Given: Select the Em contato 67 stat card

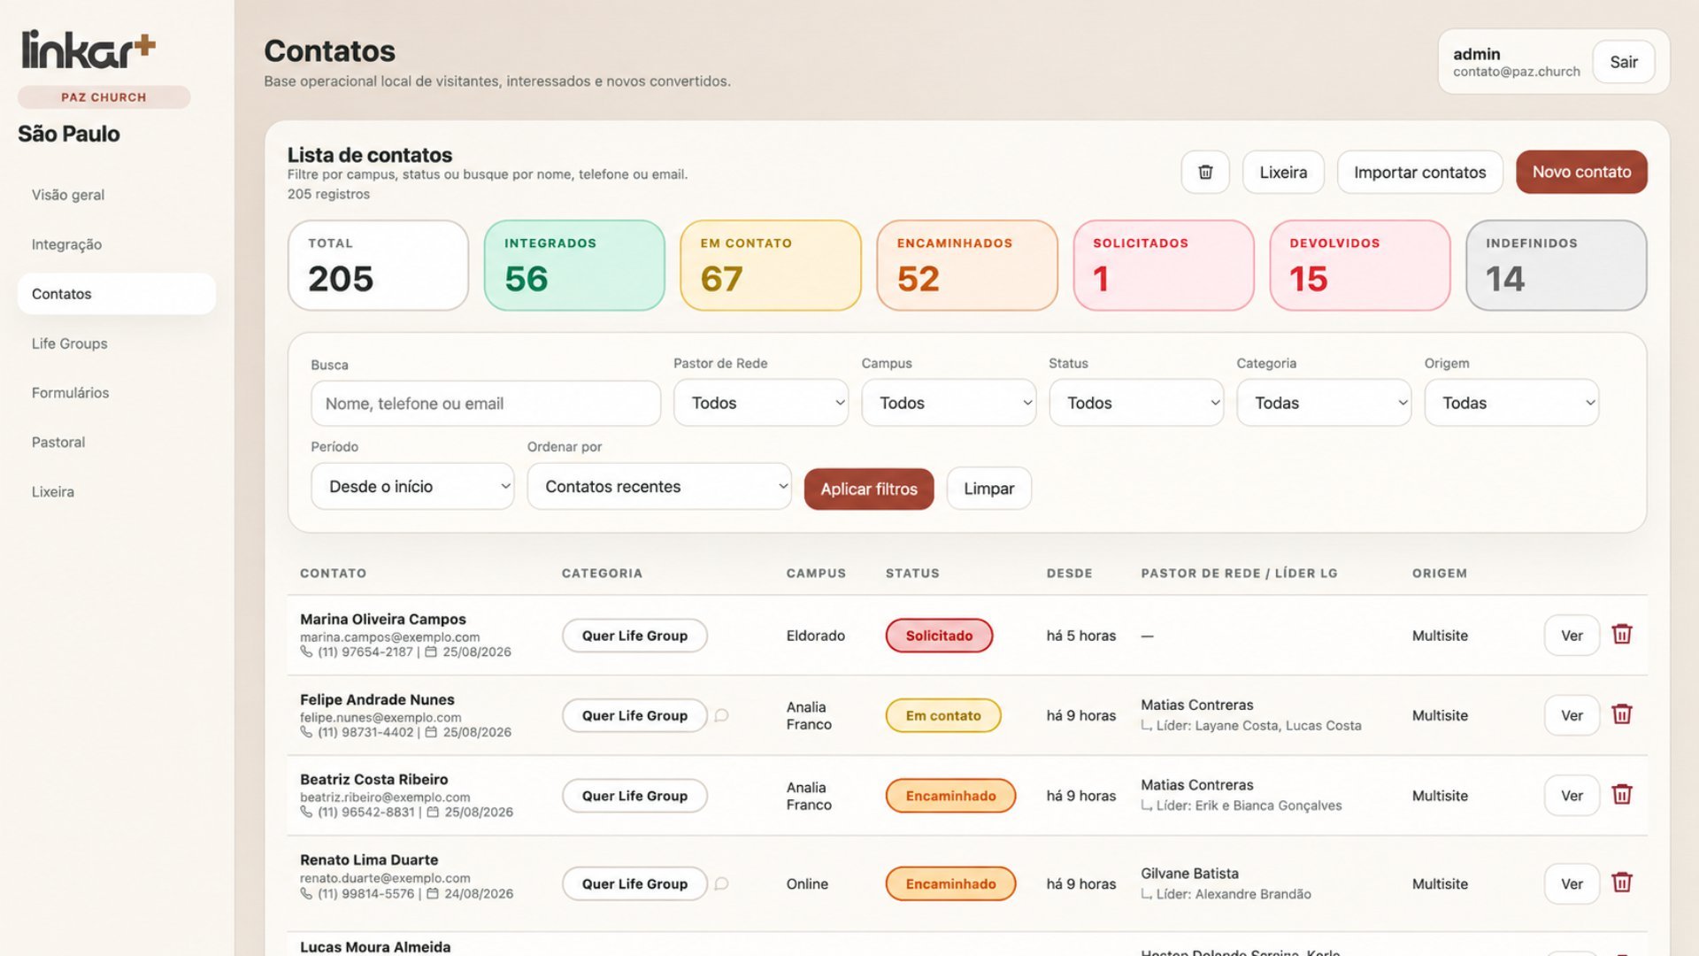Looking at the screenshot, I should pos(771,266).
